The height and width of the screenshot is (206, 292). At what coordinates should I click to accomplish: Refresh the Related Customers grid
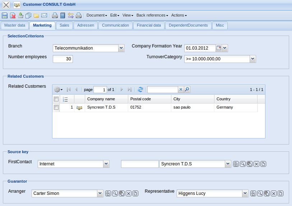point(140,90)
